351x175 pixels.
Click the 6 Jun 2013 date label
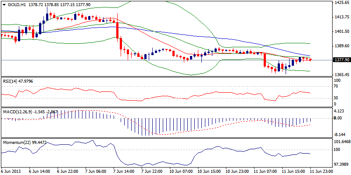(12, 171)
